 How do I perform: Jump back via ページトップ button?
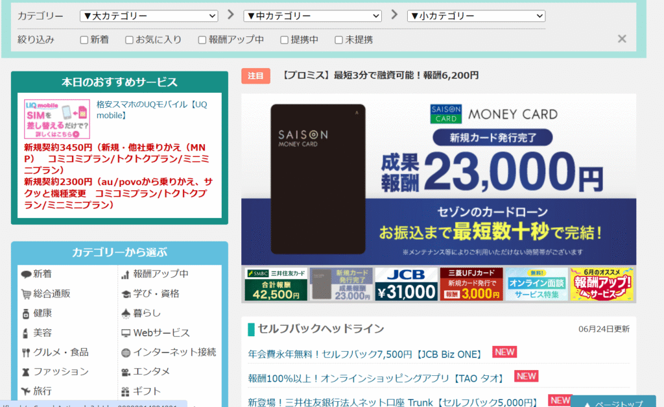(613, 402)
